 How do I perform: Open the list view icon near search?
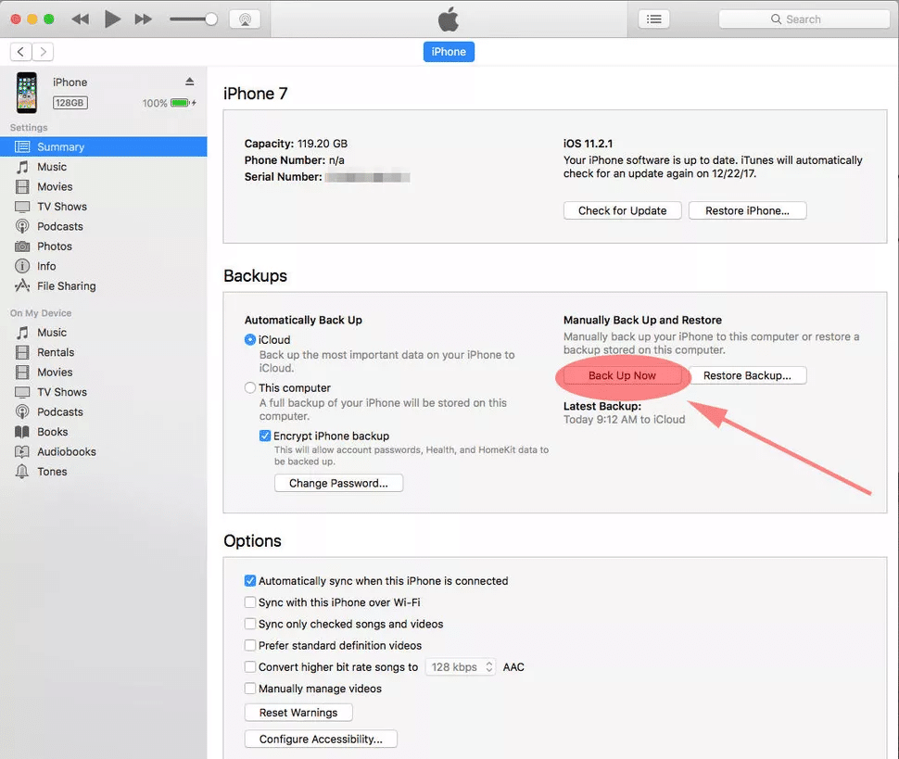(654, 19)
